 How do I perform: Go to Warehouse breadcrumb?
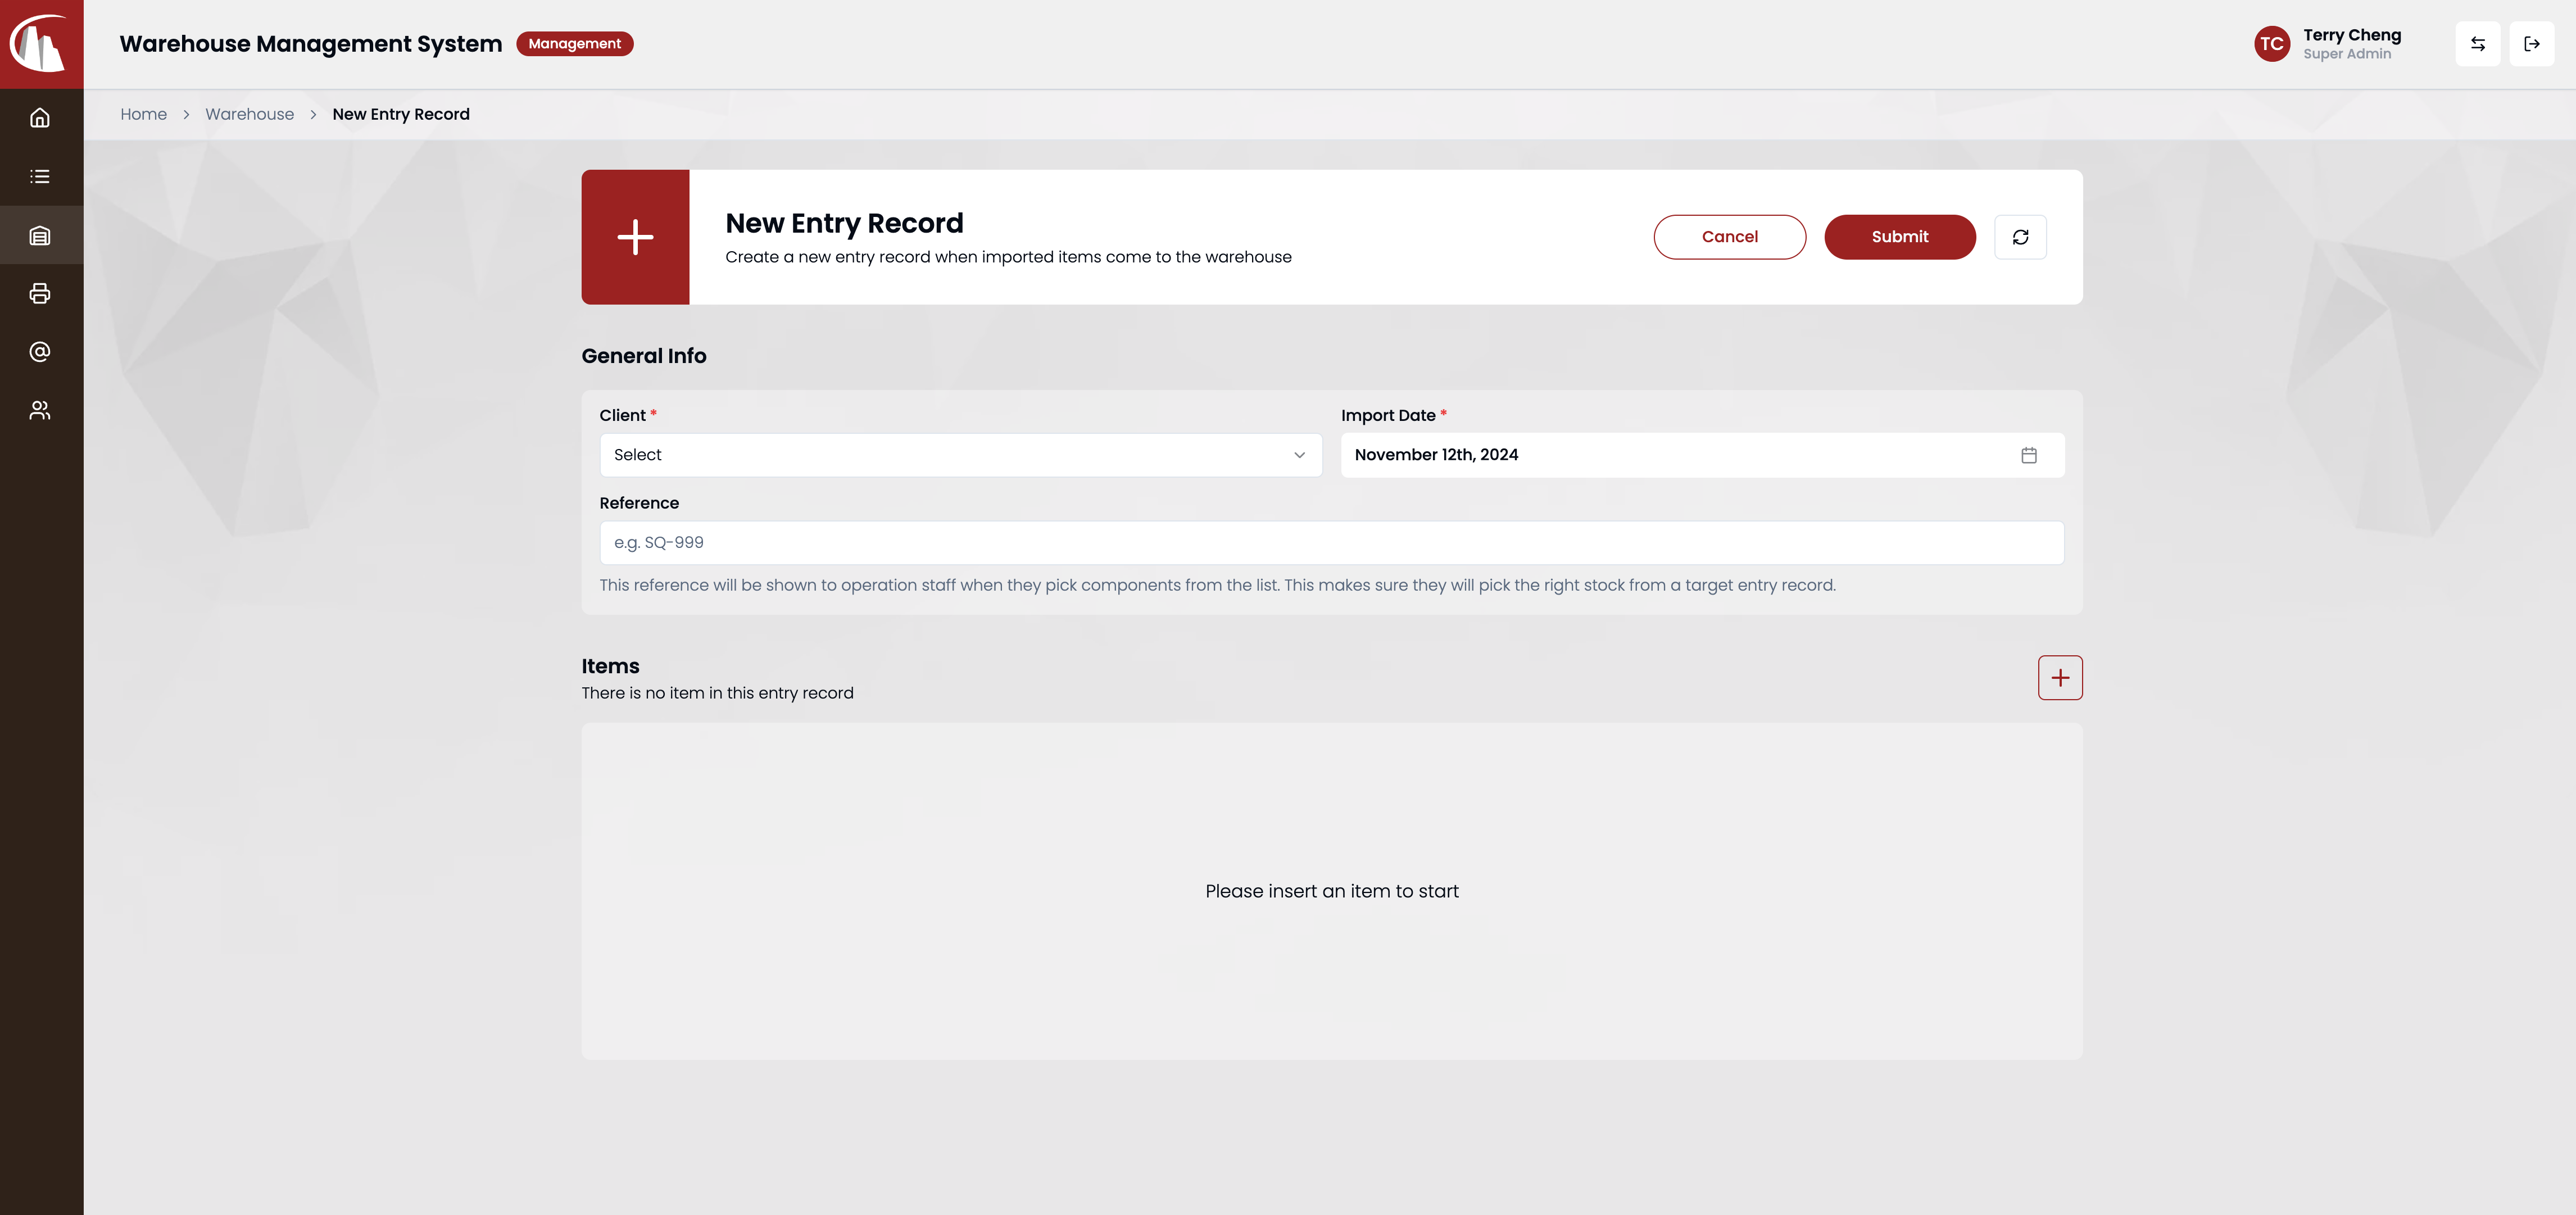point(250,114)
